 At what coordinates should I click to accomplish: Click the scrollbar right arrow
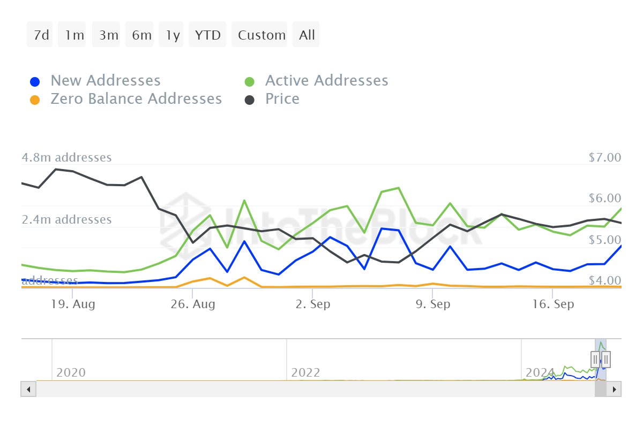tap(615, 389)
